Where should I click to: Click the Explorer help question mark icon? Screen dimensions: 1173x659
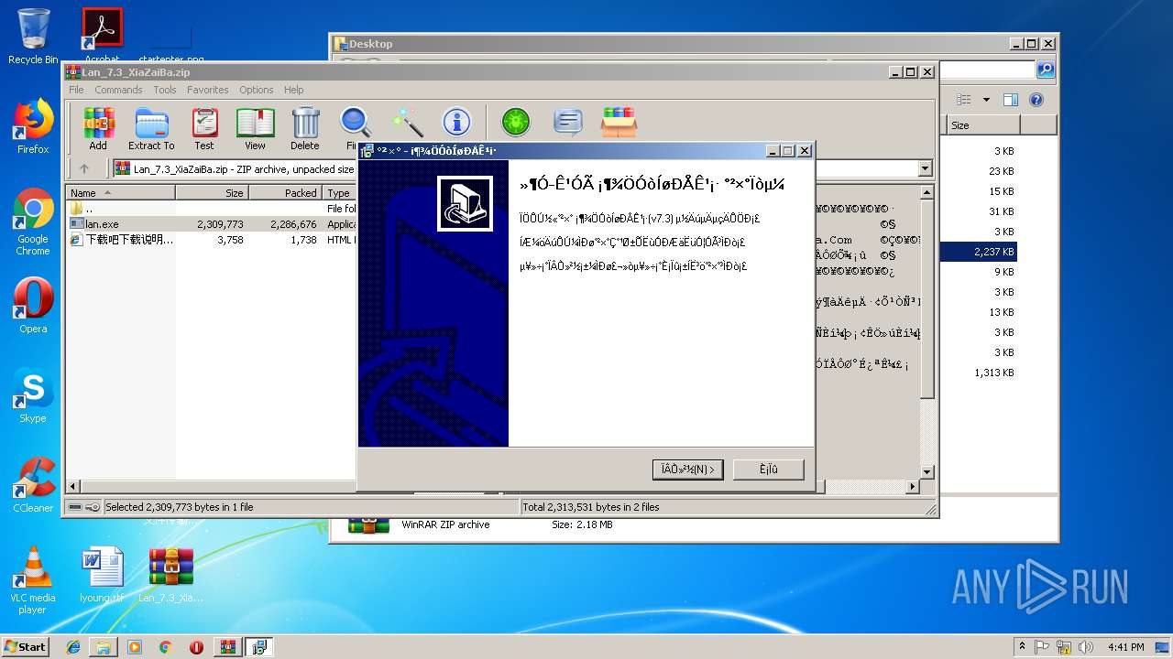coord(1036,100)
